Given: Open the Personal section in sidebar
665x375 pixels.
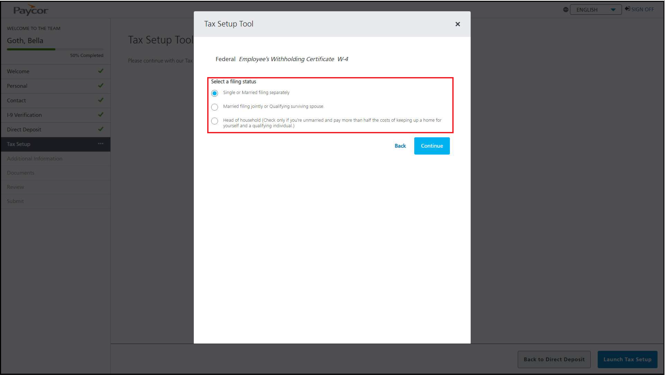Looking at the screenshot, I should click(17, 86).
